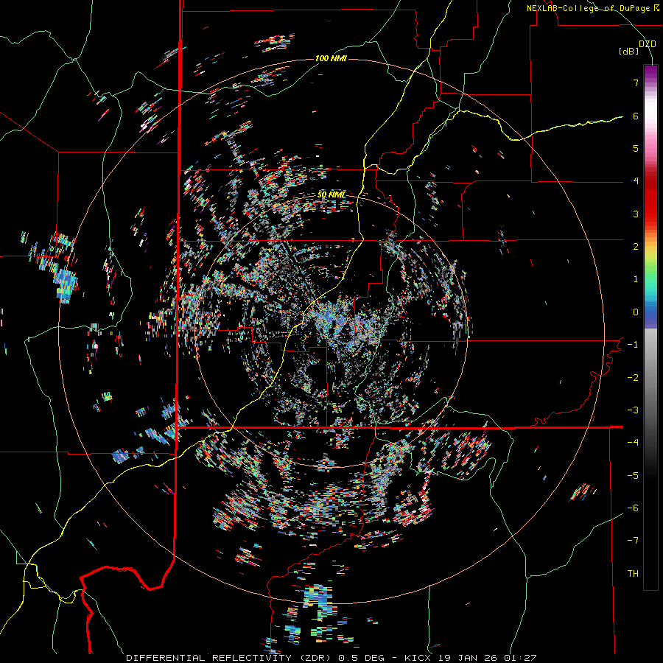
Task: Click the 5 value on the color scale
Action: tap(636, 148)
